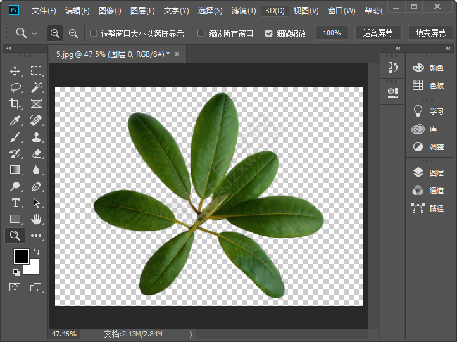Viewport: 457px width, 342px height.
Task: Select the Magic Wand tool
Action: point(36,87)
